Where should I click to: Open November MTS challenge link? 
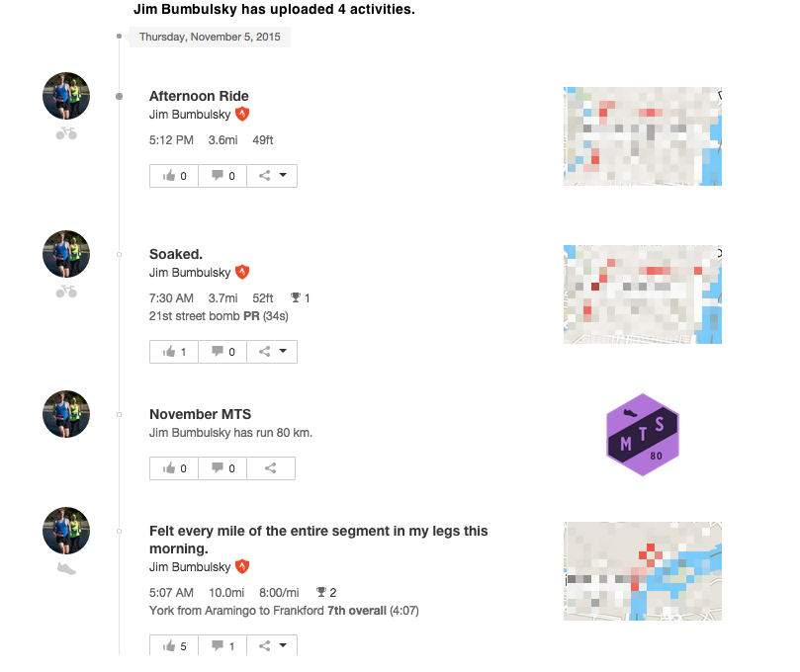200,414
